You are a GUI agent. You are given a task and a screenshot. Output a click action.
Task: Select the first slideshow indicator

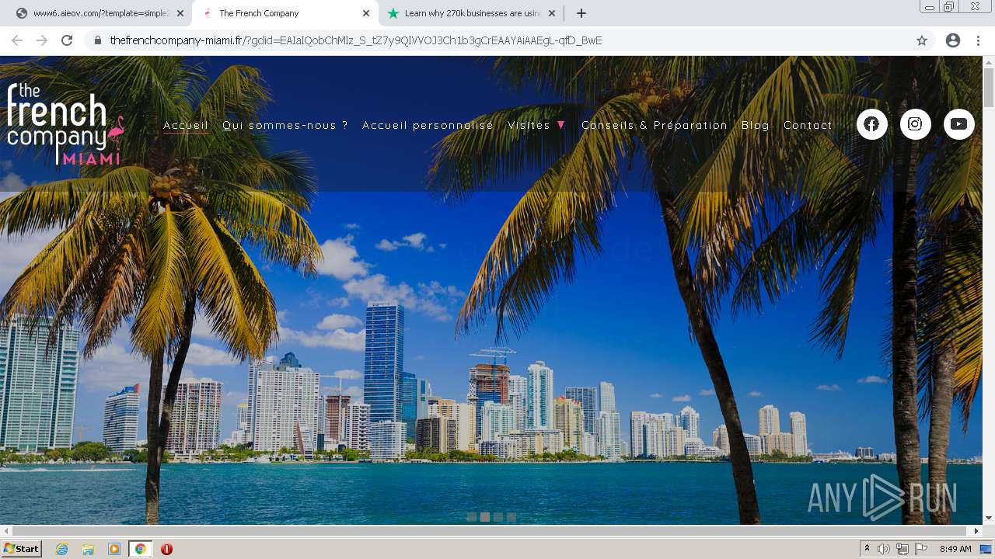[471, 517]
